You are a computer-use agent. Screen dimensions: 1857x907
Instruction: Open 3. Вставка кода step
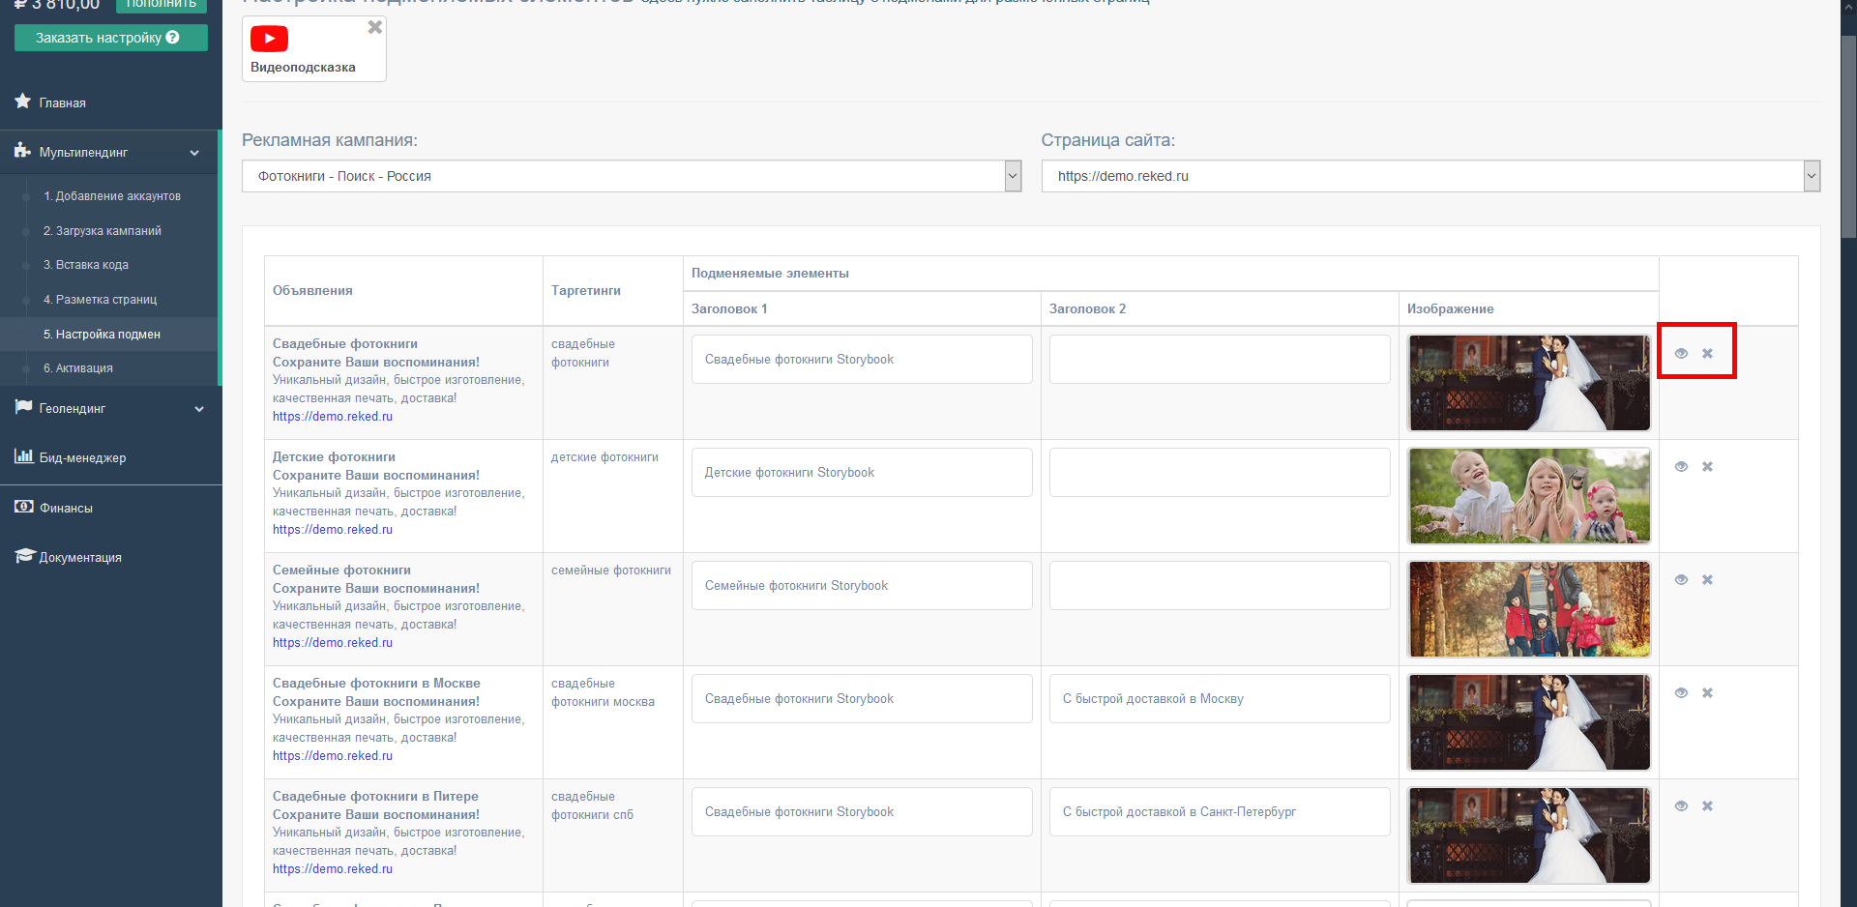tap(86, 265)
